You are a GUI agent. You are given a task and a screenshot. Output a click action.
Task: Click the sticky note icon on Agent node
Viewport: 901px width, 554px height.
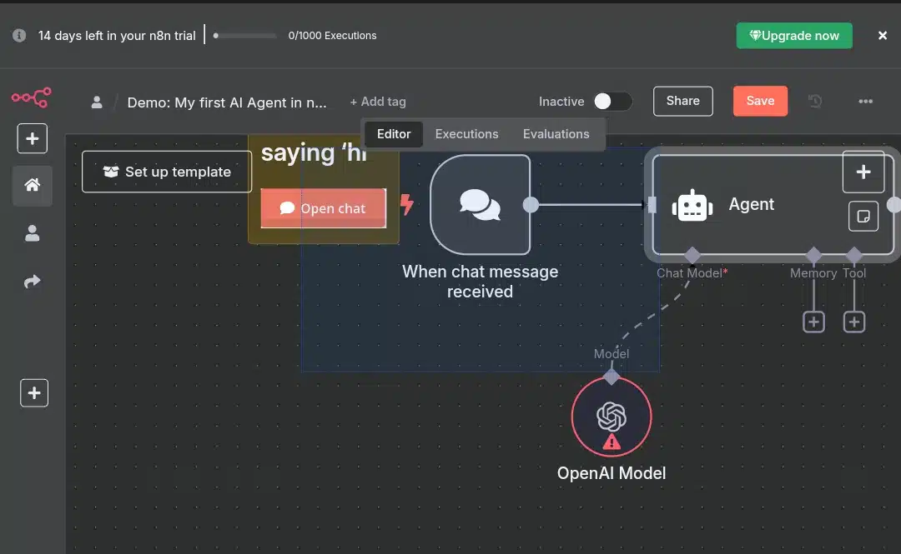tap(863, 216)
